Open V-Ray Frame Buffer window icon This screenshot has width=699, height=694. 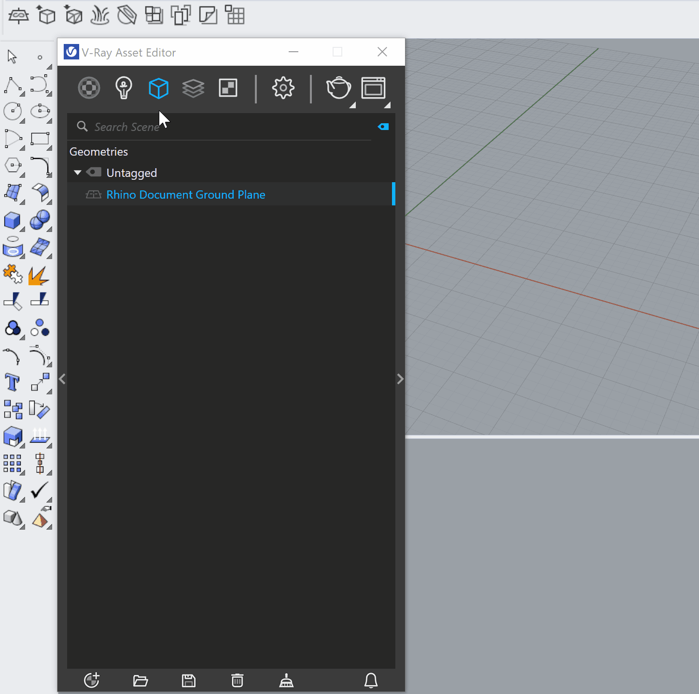tap(373, 88)
